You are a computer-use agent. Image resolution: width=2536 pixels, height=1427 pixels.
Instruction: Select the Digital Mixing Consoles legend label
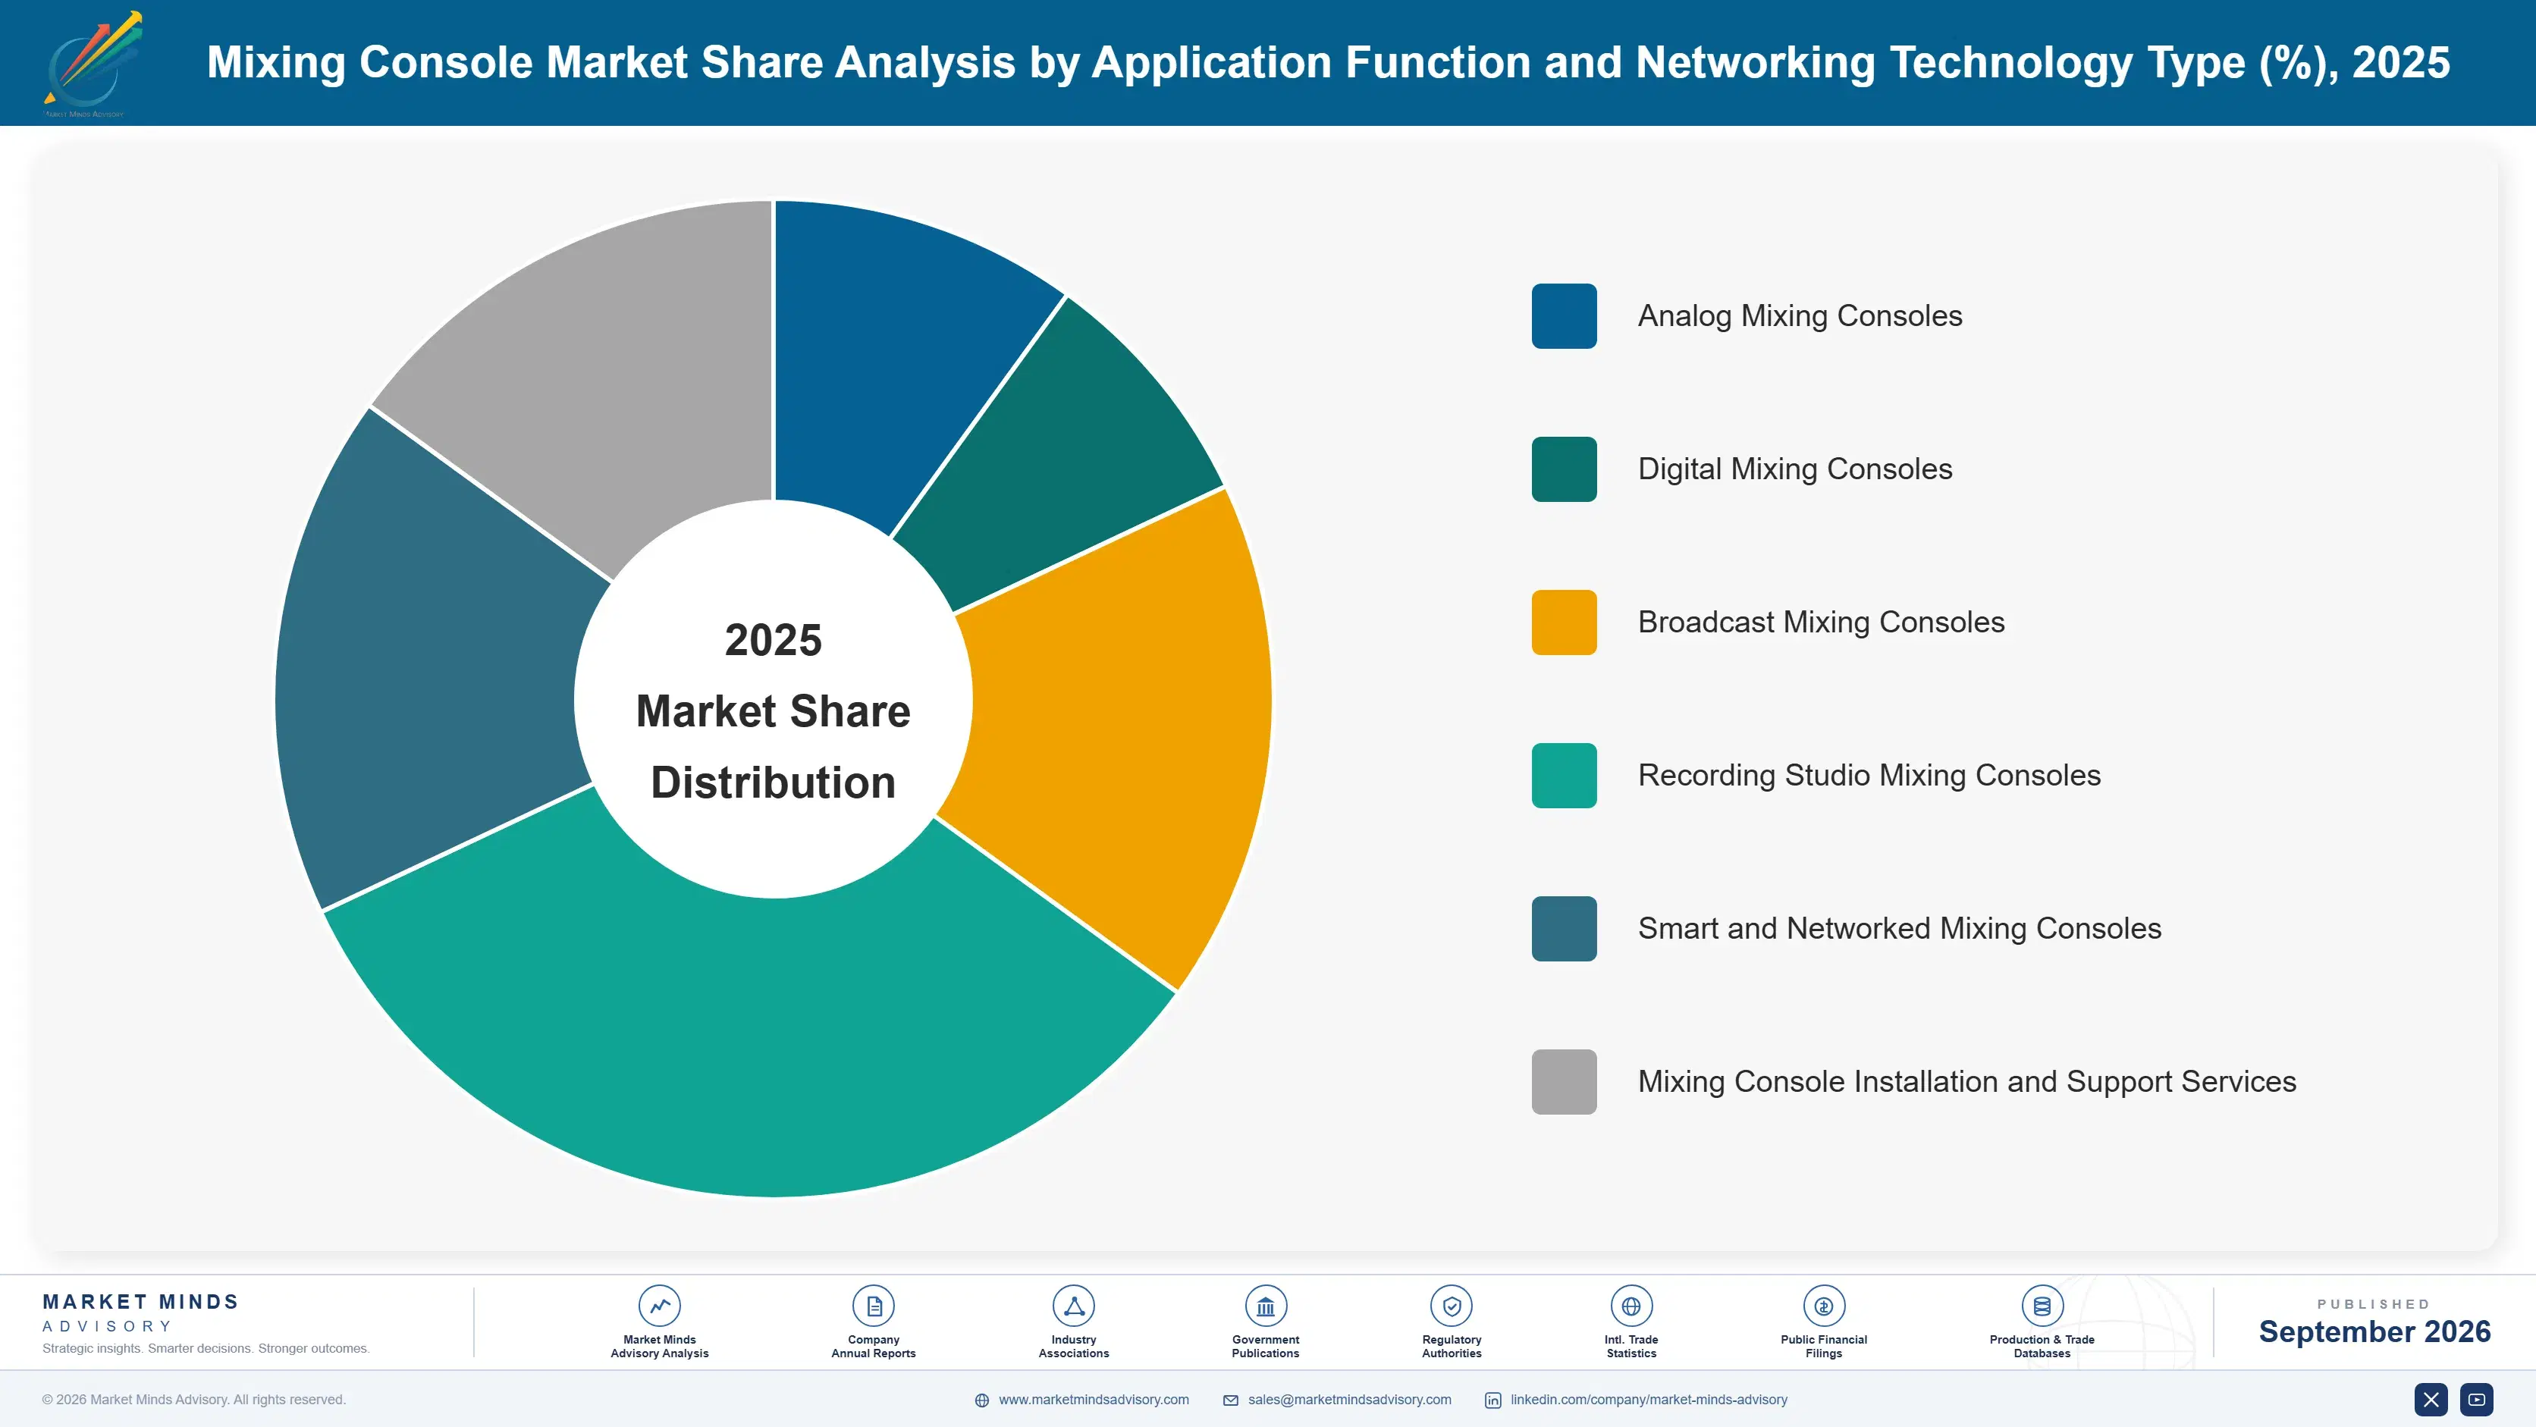click(x=1795, y=469)
